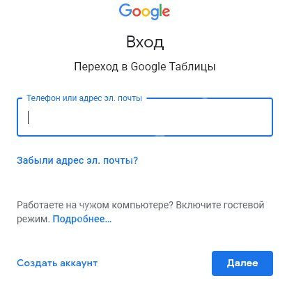
Task: Click the "Вход" heading
Action: pyautogui.click(x=145, y=42)
